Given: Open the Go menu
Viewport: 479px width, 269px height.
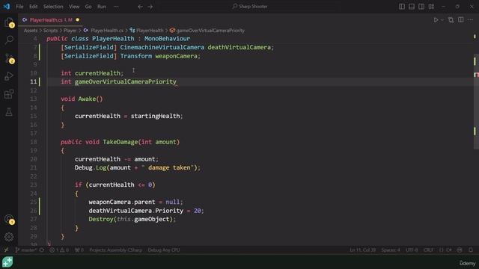Looking at the screenshot, I should coord(88,7).
